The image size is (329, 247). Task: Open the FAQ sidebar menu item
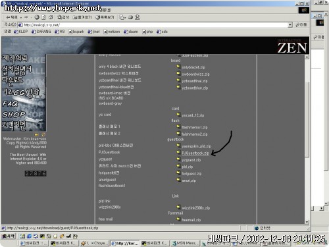tap(10, 103)
